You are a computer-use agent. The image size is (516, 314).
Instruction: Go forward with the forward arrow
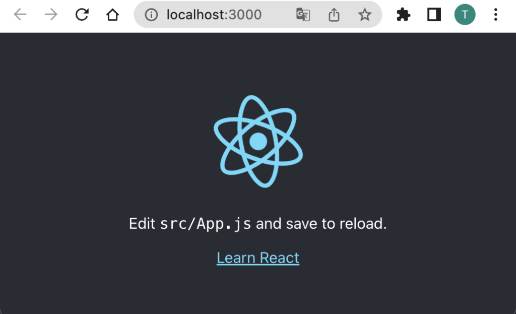tap(51, 15)
